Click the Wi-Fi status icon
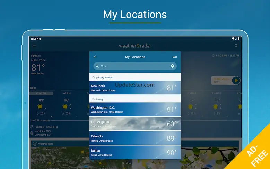 click(x=233, y=39)
